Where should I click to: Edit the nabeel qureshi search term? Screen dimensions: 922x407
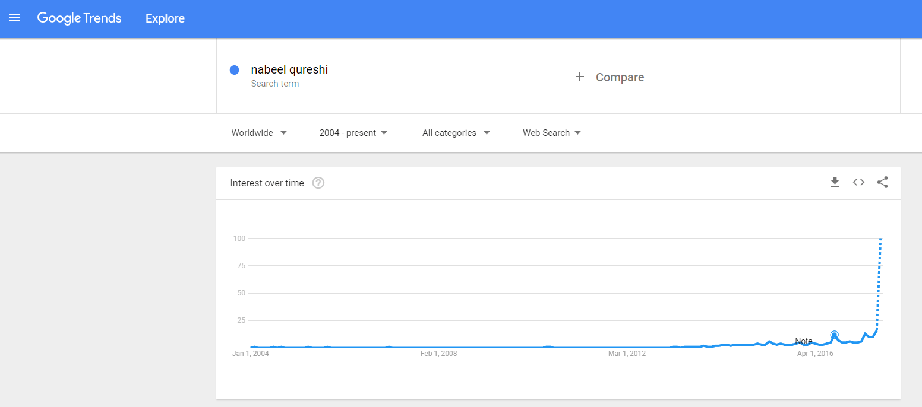pyautogui.click(x=289, y=70)
